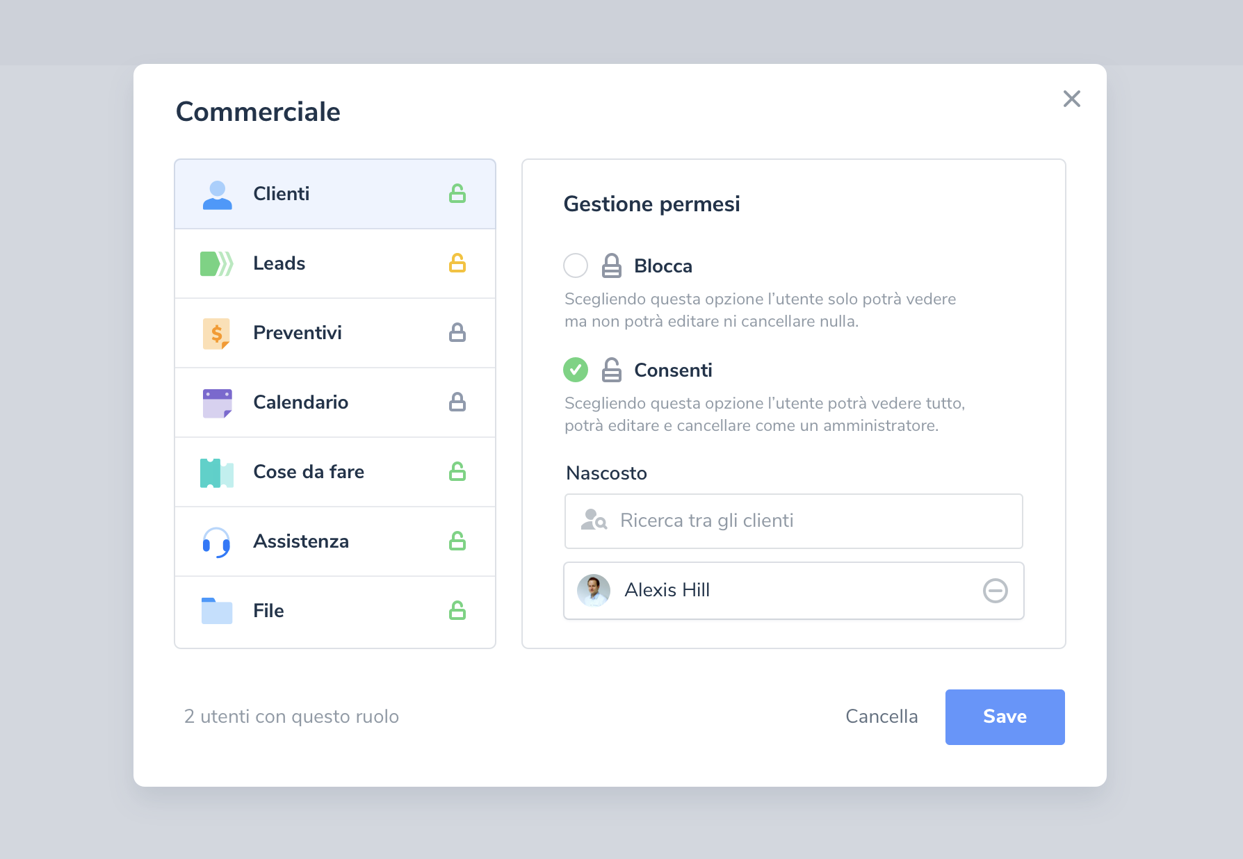1243x859 pixels.
Task: Click the green unlock icon for Assistenza
Action: (x=457, y=541)
